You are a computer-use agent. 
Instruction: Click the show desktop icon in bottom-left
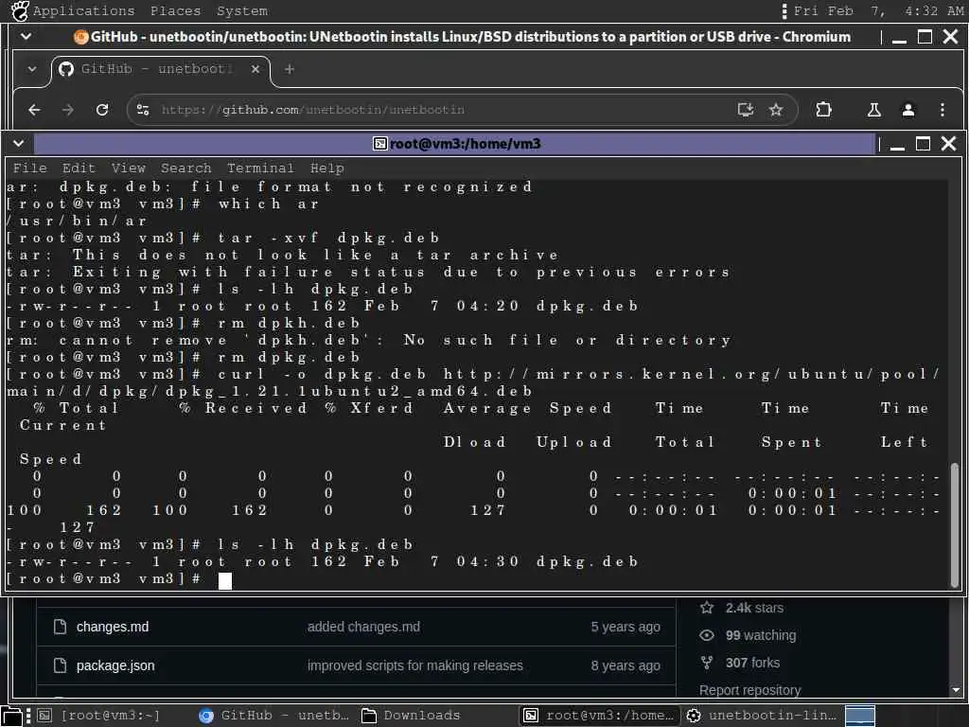tap(11, 716)
